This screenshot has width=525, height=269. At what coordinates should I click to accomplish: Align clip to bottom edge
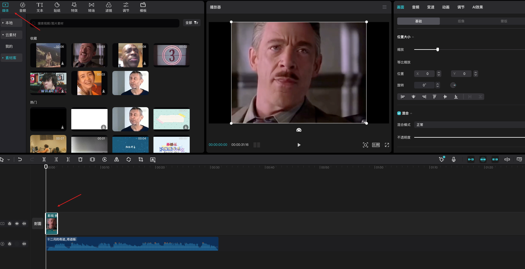pos(456,97)
